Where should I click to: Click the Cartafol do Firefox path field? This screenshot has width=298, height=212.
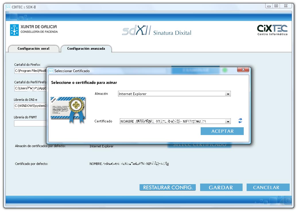pos(30,71)
